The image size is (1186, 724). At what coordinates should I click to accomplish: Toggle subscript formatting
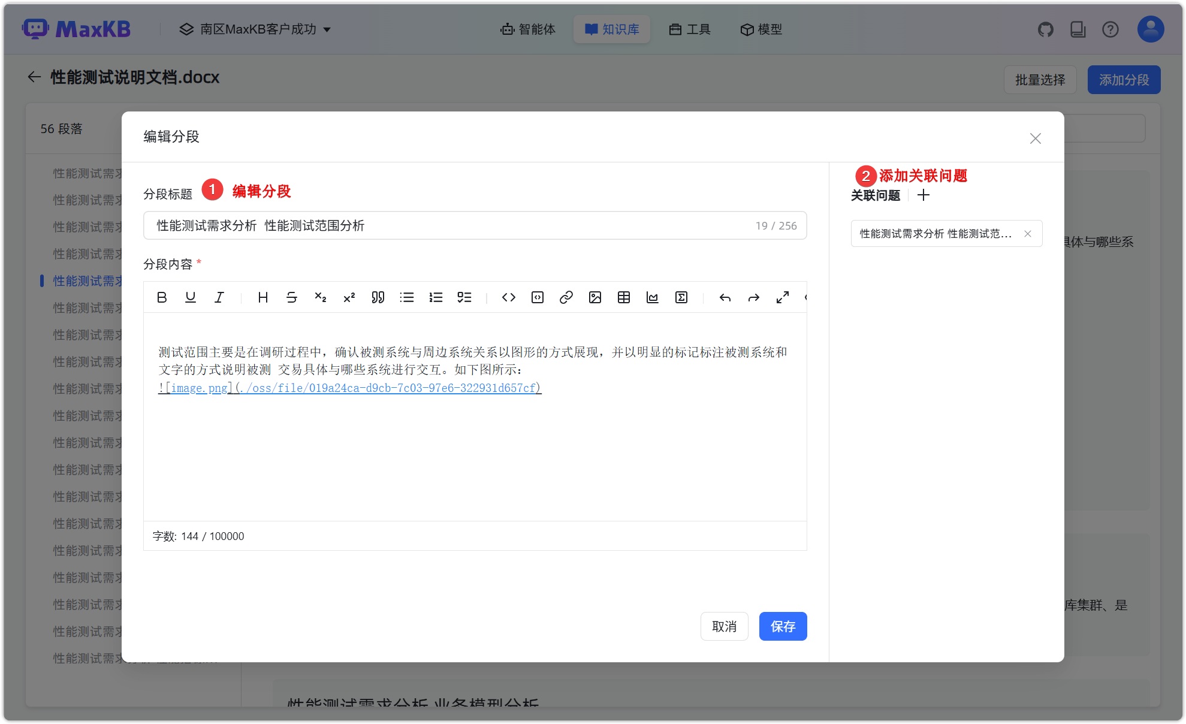coord(321,297)
